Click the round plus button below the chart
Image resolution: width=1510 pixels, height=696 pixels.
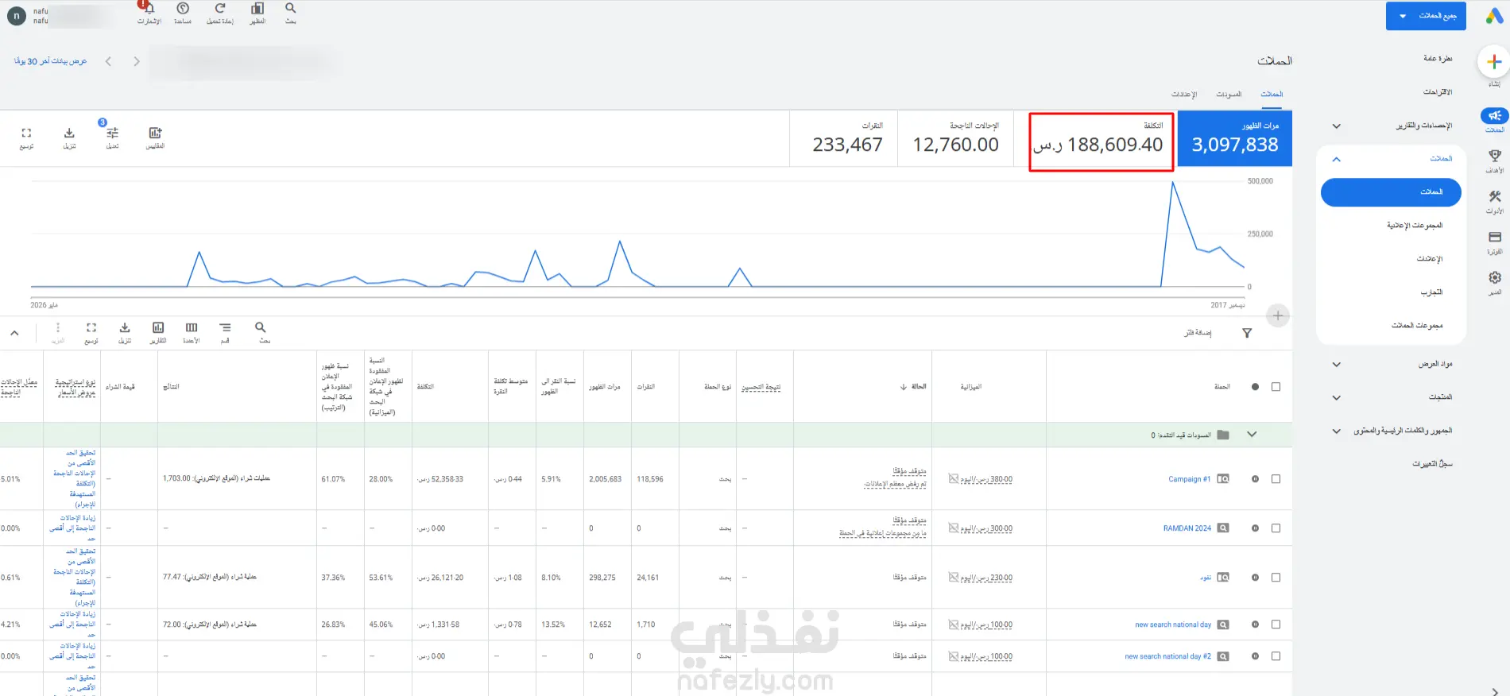point(1278,316)
